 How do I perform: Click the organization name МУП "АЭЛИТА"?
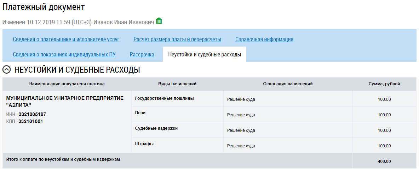pyautogui.click(x=65, y=102)
